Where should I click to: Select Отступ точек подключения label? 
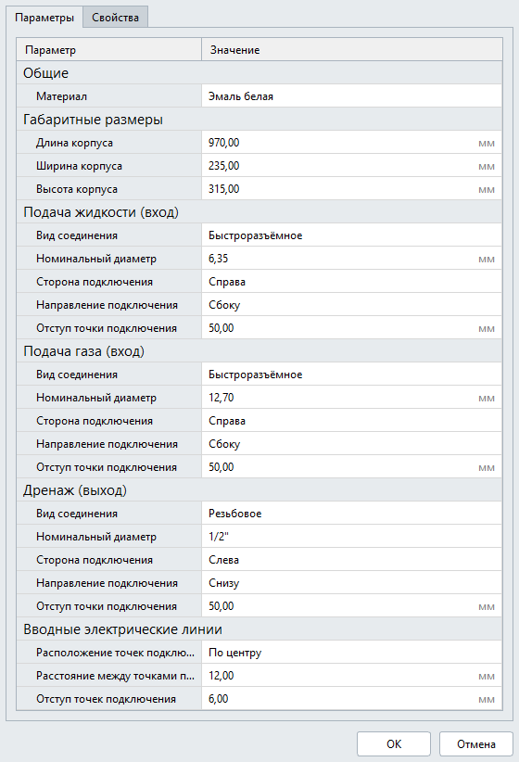pyautogui.click(x=106, y=699)
